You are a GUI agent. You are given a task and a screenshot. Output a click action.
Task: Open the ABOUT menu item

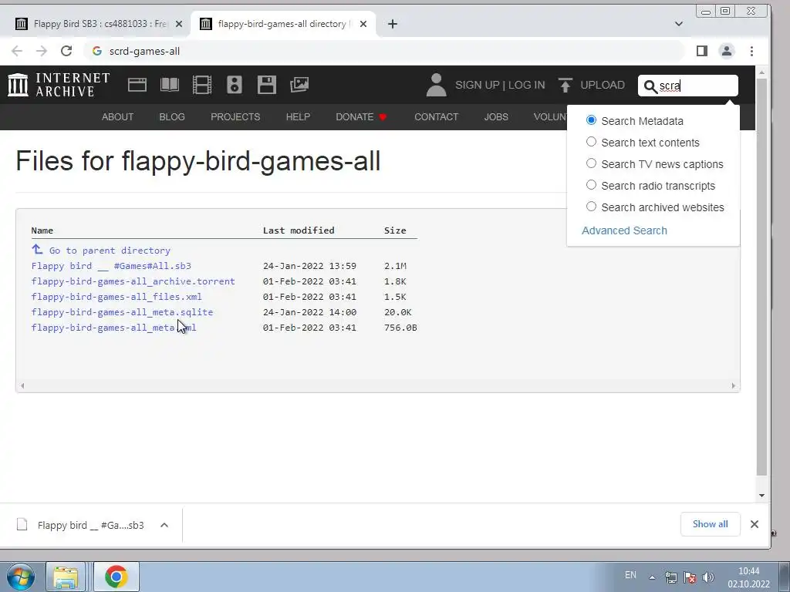[x=117, y=117]
